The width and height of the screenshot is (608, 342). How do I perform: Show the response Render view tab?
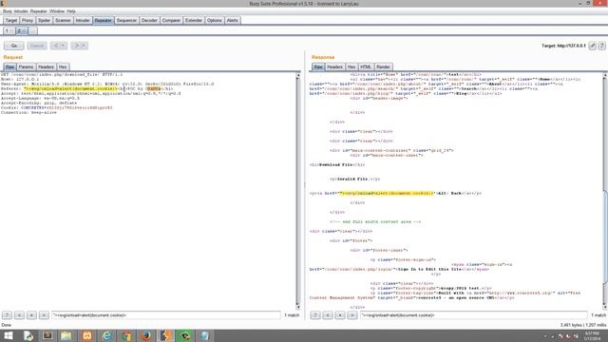click(383, 67)
